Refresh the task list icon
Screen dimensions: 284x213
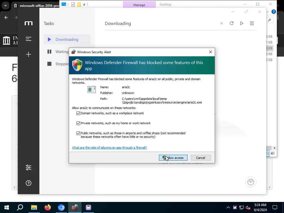click(232, 23)
